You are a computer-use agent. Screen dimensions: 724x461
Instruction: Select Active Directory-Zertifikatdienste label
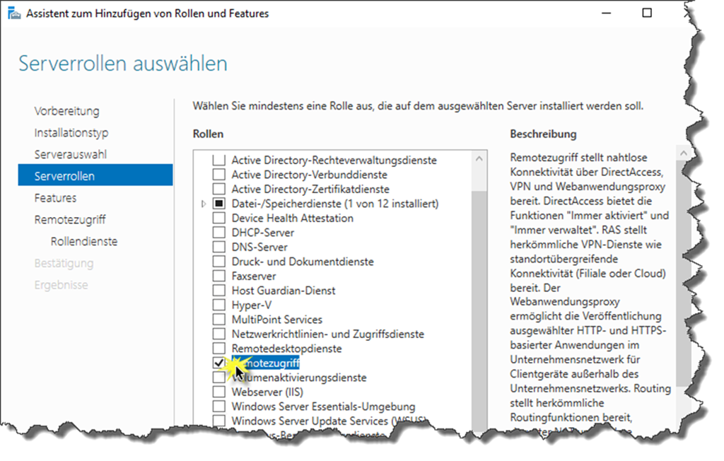[310, 189]
